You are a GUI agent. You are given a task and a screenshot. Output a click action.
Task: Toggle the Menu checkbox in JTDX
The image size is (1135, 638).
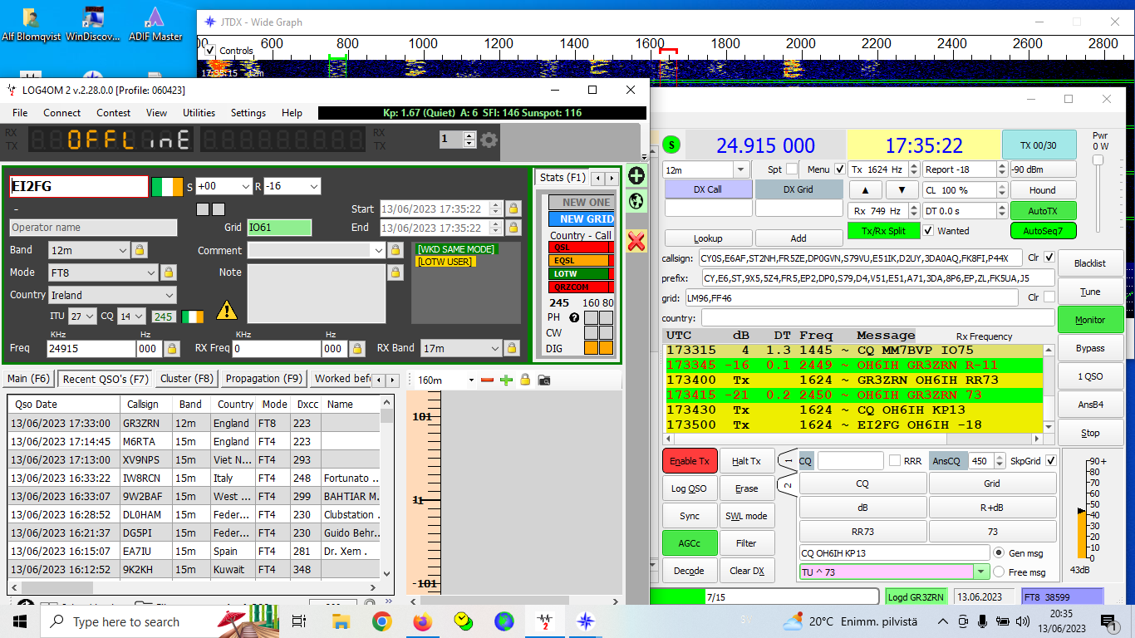pyautogui.click(x=839, y=169)
